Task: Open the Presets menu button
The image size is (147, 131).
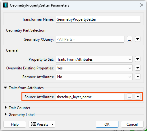Action: (42, 124)
